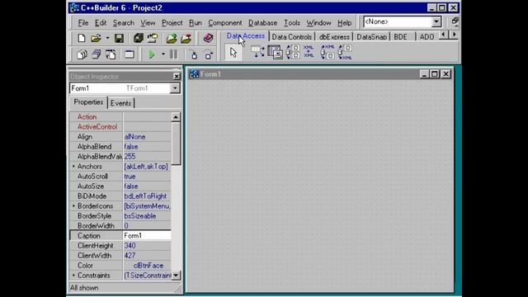
Task: Select the XMLTransform component icon
Action: (x=309, y=52)
